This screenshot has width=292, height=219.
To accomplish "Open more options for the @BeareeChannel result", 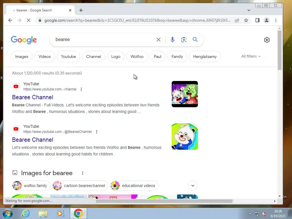I will click(x=97, y=132).
